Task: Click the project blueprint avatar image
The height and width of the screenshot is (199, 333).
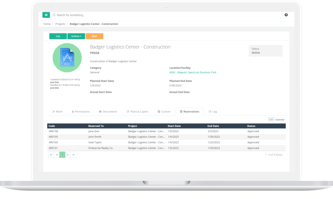Action: pyautogui.click(x=67, y=58)
